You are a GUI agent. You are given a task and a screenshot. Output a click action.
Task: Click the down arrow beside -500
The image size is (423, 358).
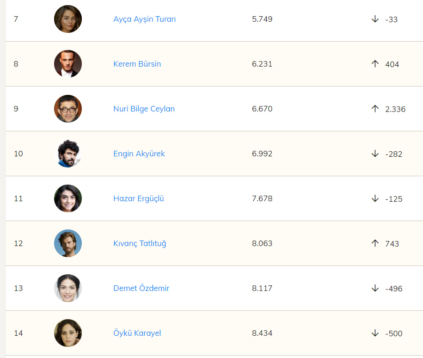point(375,333)
